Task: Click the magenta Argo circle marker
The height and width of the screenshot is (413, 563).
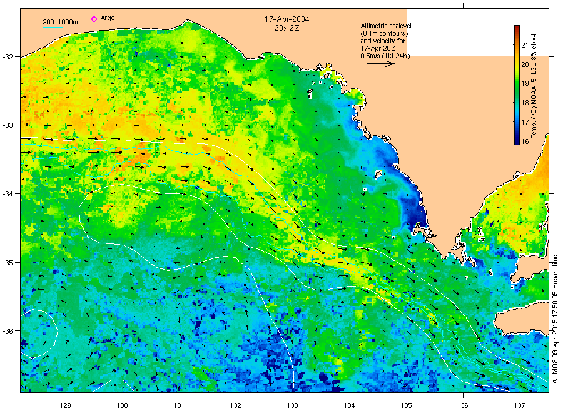Action: (94, 19)
